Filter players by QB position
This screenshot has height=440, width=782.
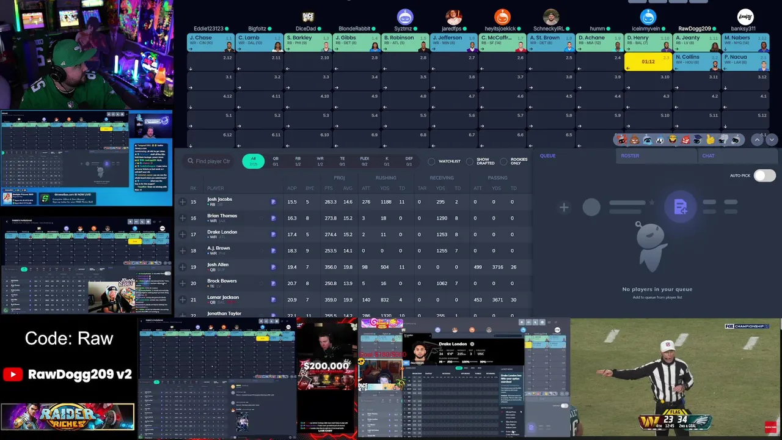point(276,161)
